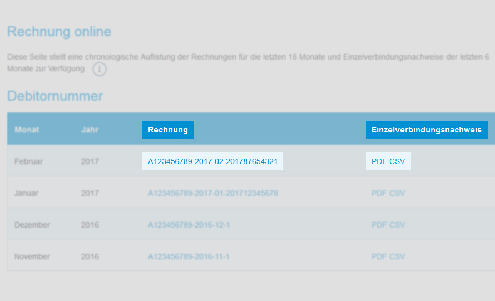Click the Jahr column header
Screen dimensions: 495x301
point(90,130)
